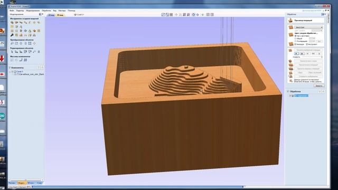Collapse the Слой 1 tree node

(x=10, y=72)
